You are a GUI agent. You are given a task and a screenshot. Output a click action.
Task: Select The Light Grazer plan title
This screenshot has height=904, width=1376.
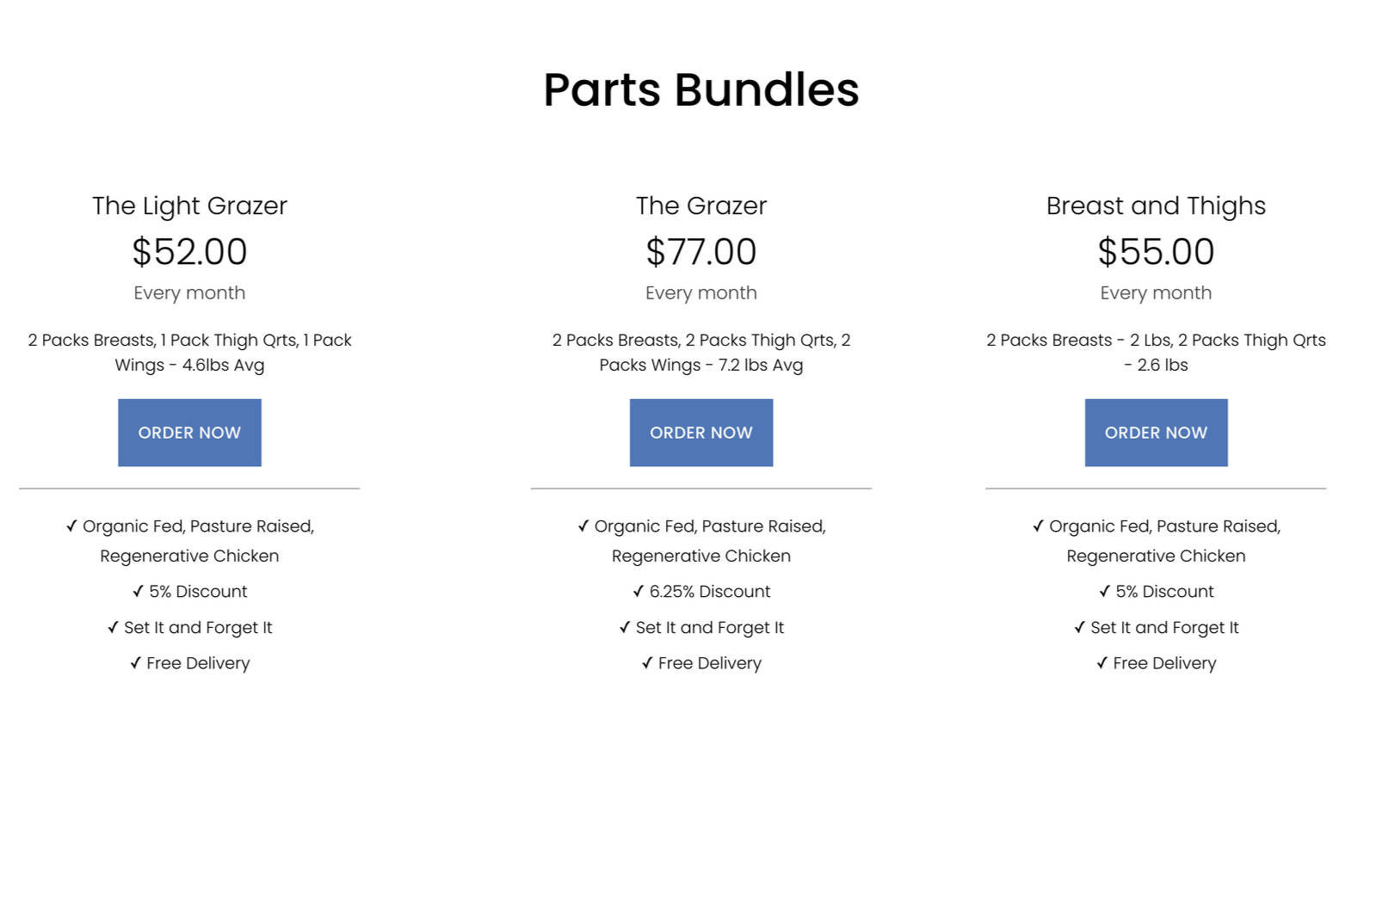[x=189, y=206]
